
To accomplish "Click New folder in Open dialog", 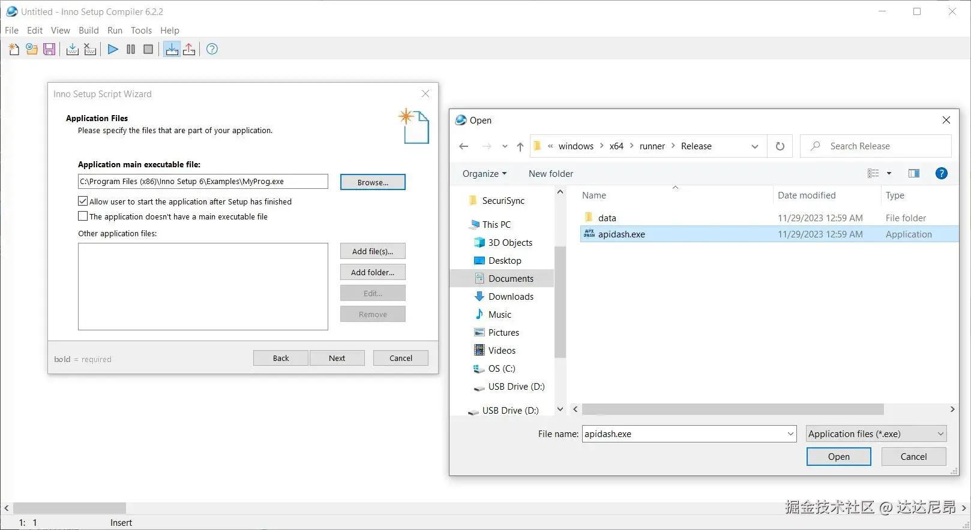I will click(551, 173).
